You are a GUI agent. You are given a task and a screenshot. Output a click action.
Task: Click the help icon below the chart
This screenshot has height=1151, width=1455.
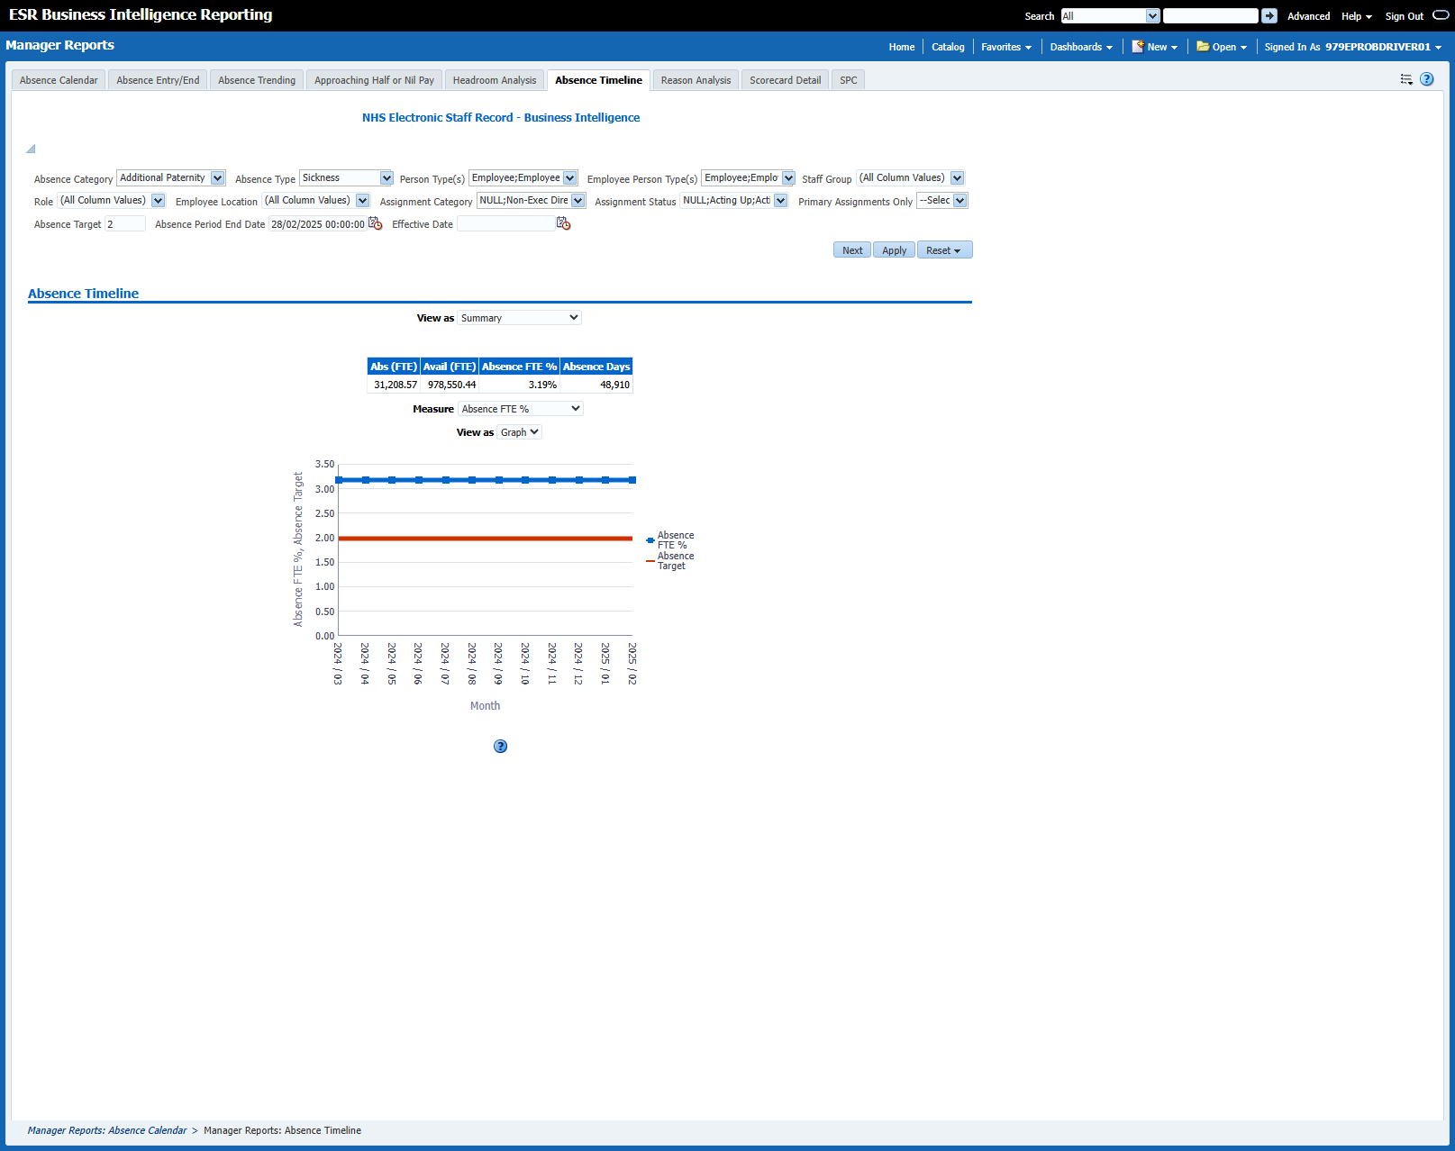[x=501, y=747]
